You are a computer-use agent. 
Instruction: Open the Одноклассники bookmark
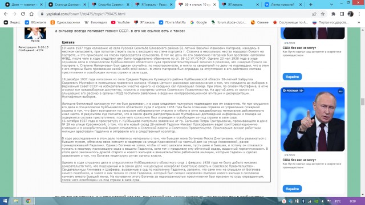[65, 22]
